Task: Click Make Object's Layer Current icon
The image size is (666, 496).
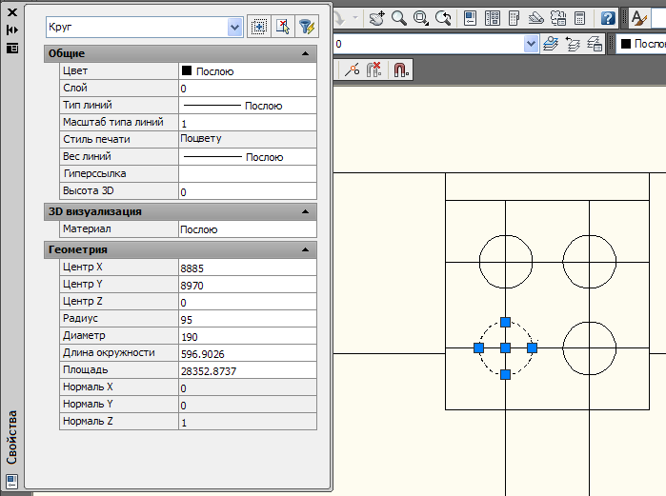Action: (x=551, y=44)
